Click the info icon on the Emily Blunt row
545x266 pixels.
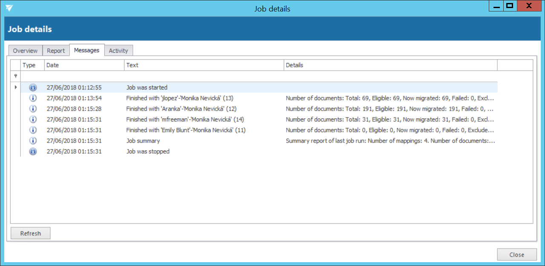pos(33,130)
